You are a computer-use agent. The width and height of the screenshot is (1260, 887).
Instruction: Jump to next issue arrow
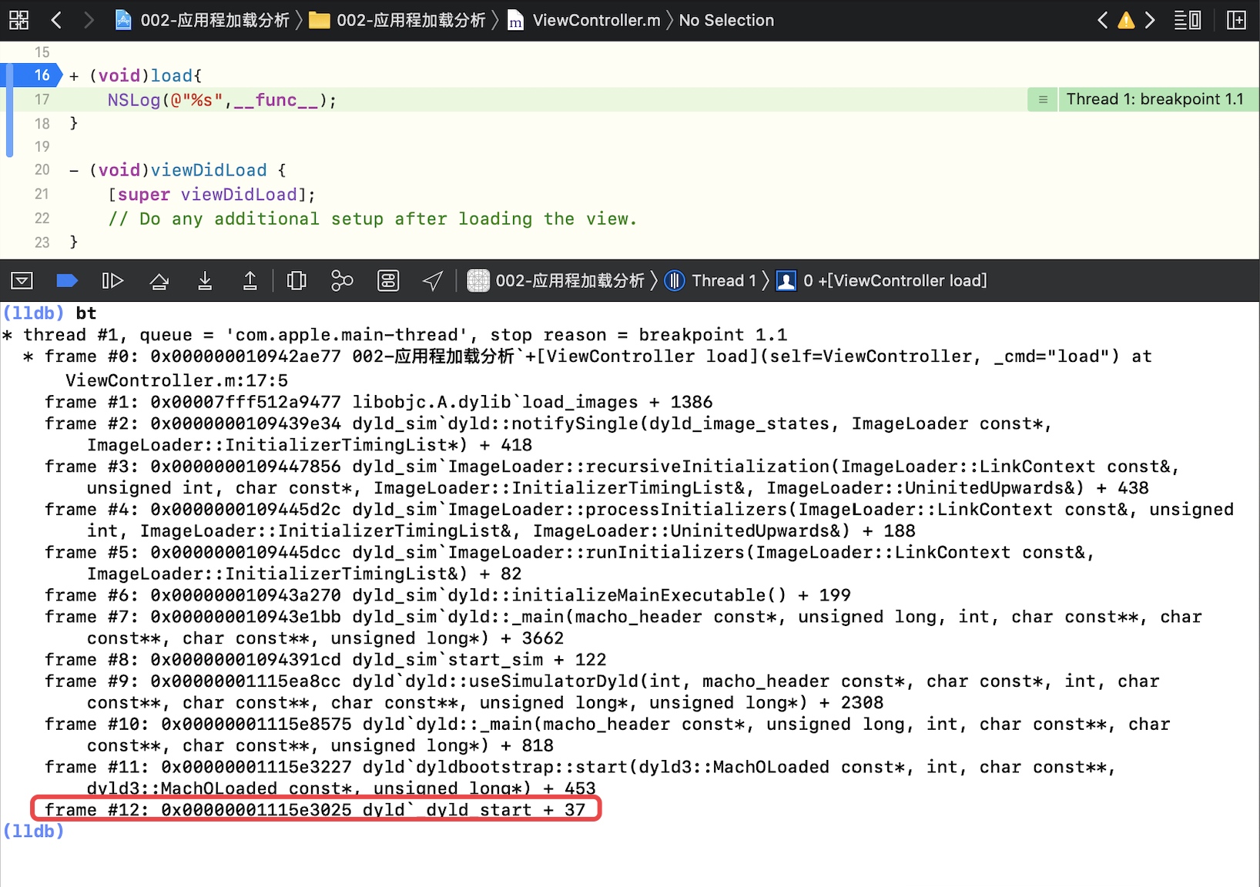coord(1150,20)
